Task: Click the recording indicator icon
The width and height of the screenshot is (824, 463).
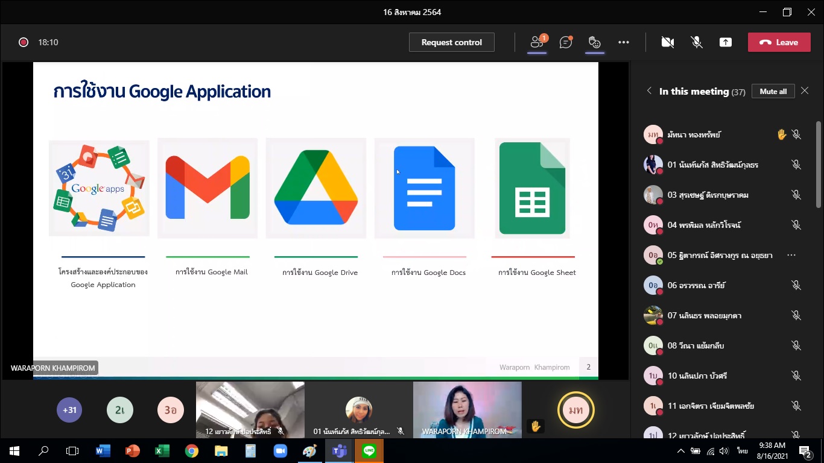Action: tap(24, 42)
